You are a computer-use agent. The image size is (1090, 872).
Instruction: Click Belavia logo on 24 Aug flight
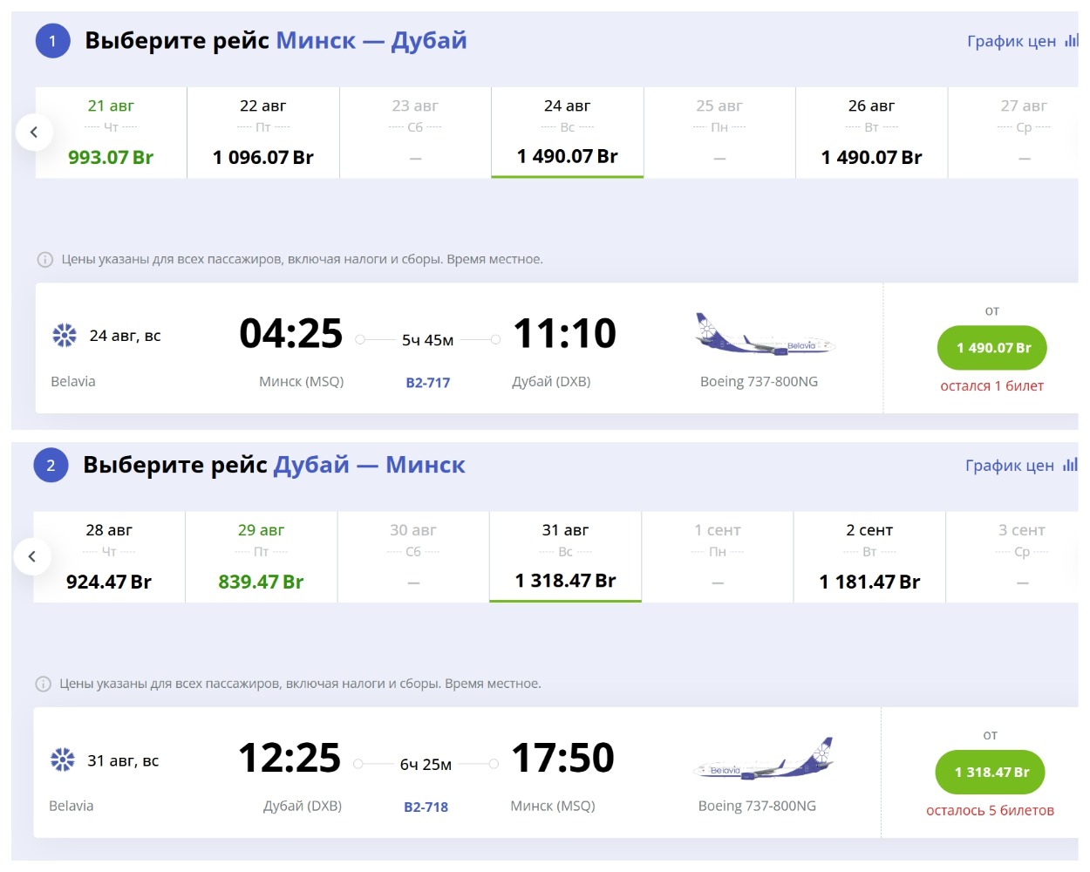tap(65, 336)
